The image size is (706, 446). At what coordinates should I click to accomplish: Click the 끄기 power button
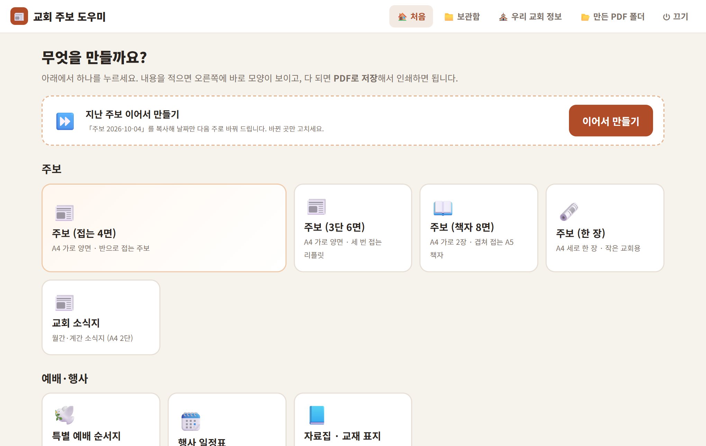click(x=675, y=16)
